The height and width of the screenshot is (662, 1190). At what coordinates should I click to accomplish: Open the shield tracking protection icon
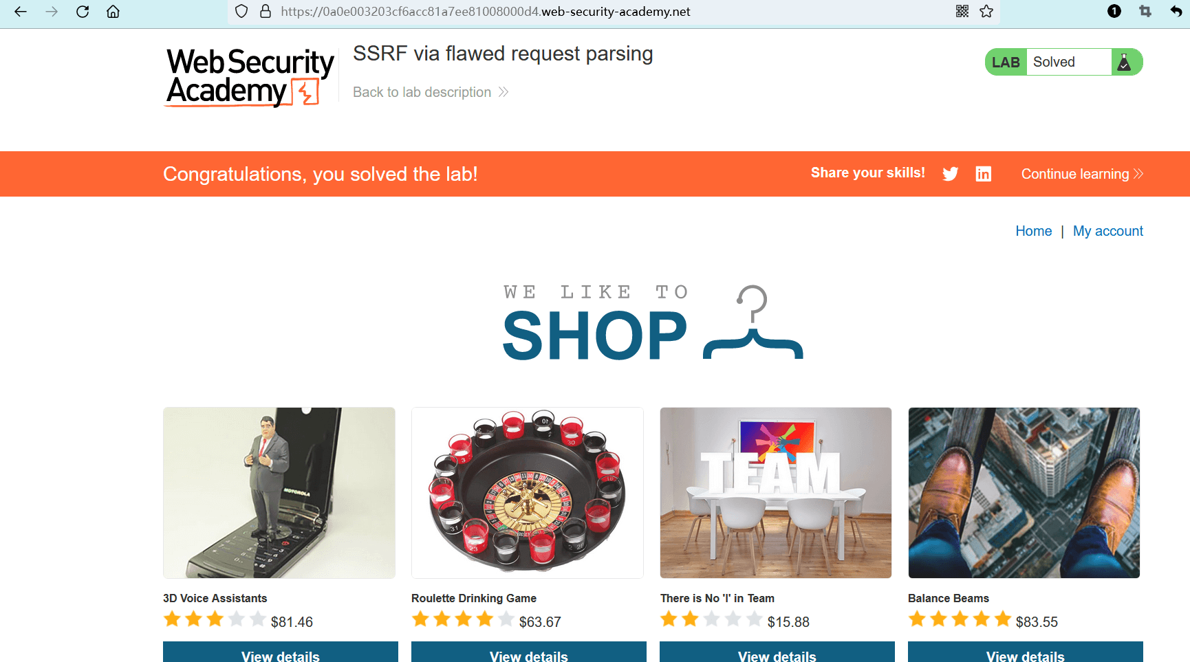[x=241, y=12]
